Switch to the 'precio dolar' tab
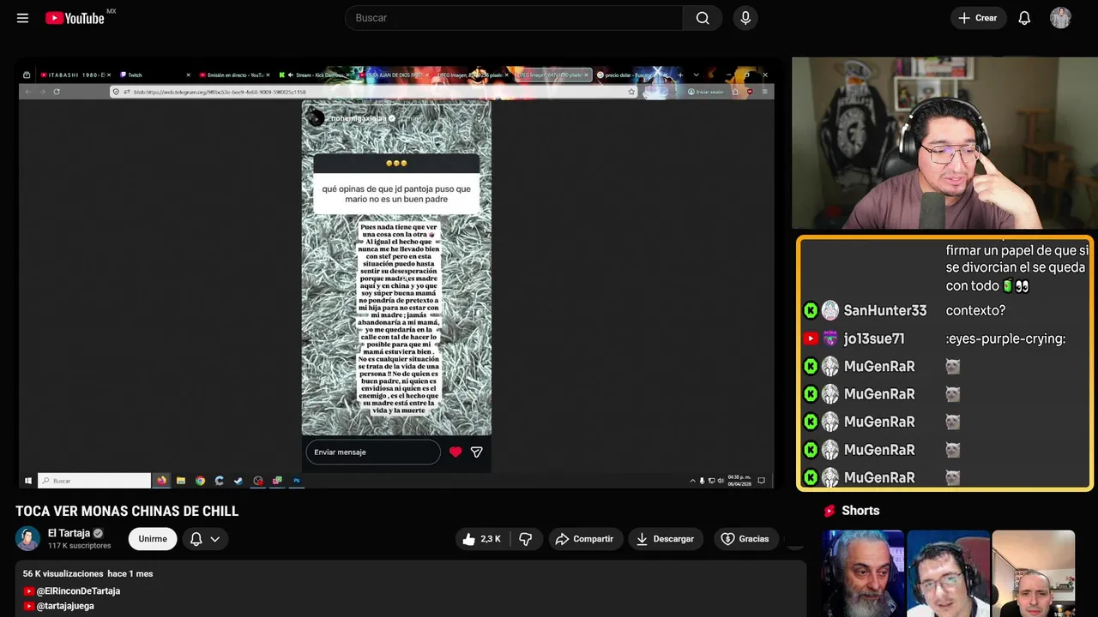 click(x=630, y=75)
